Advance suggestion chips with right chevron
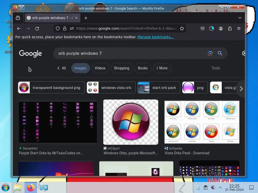This screenshot has width=258, height=193. 241,89
